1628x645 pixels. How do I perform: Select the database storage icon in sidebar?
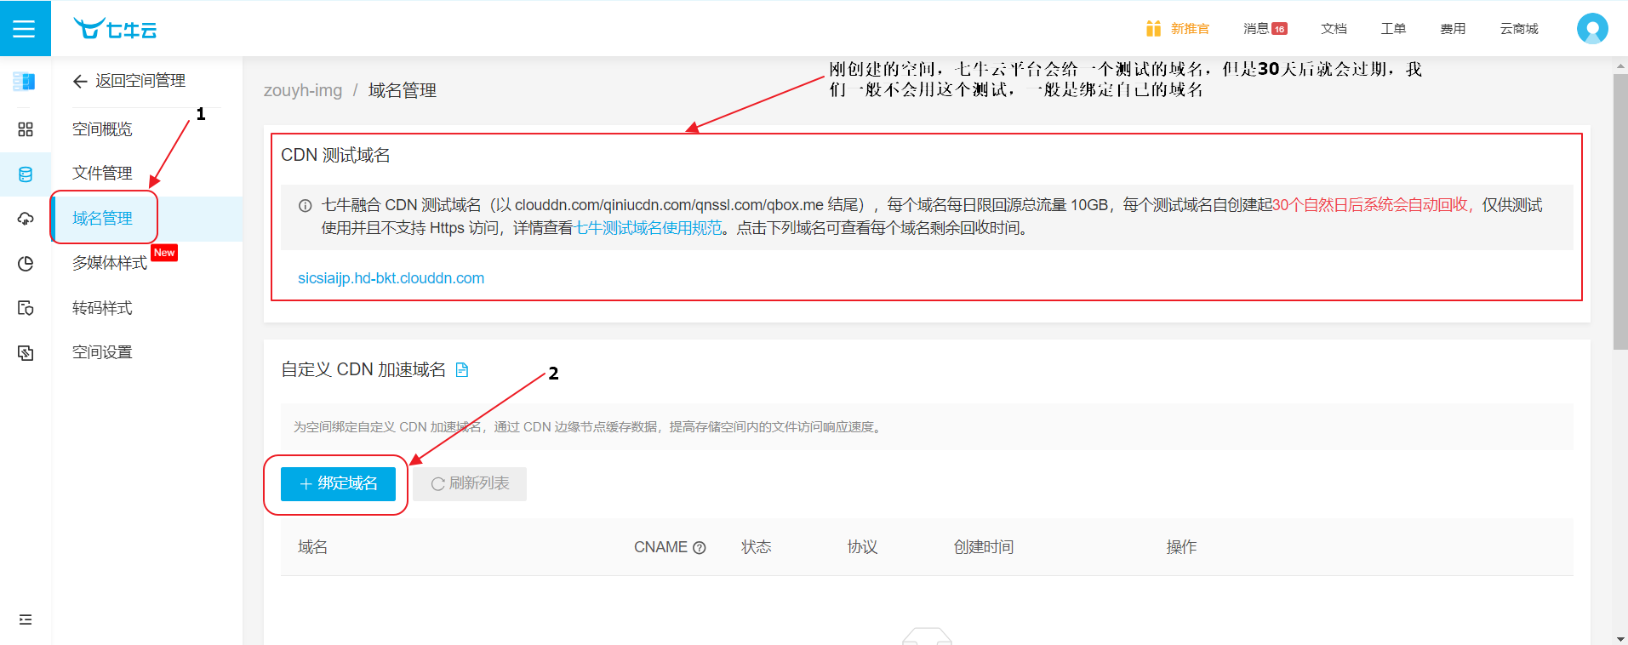point(26,174)
